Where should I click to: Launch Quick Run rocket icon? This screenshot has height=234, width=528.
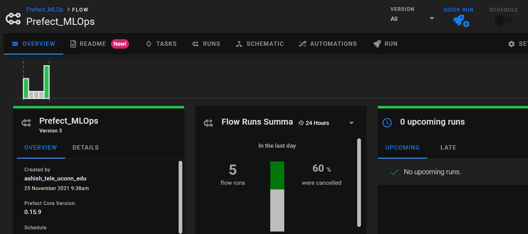point(461,21)
